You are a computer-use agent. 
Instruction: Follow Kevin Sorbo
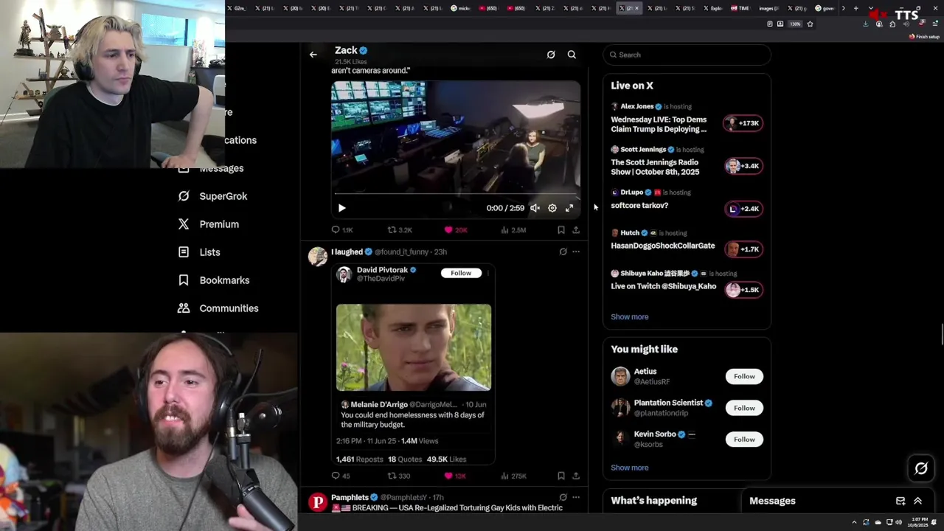coord(744,440)
